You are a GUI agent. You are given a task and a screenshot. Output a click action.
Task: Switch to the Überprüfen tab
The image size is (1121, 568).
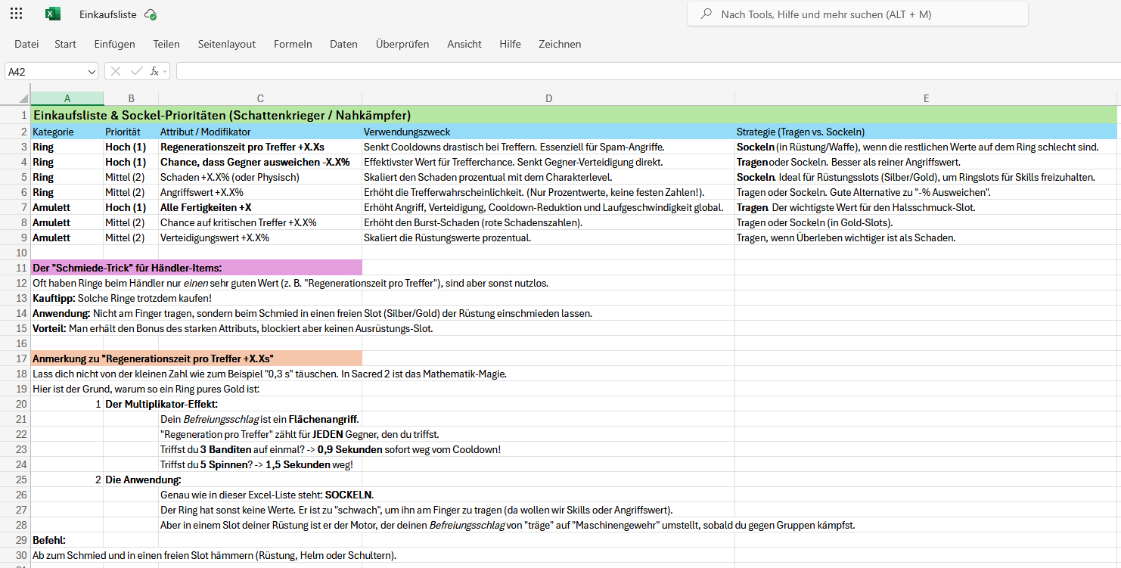point(402,44)
